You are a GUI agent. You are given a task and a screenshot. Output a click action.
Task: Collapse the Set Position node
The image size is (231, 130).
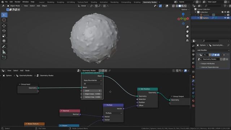[139, 89]
